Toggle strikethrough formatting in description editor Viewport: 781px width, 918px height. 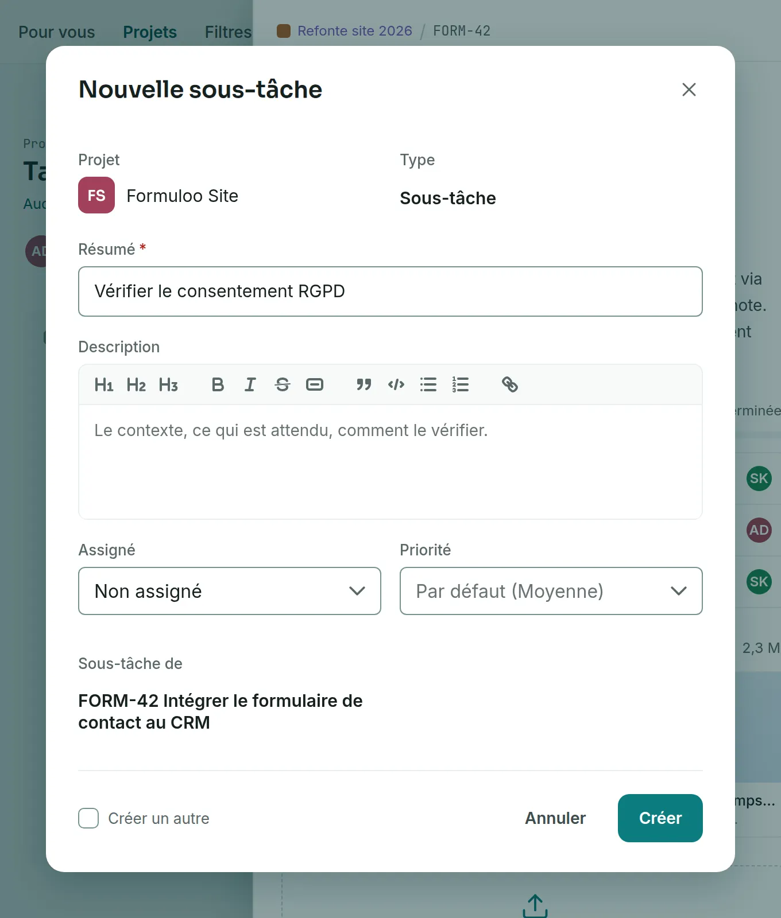tap(282, 384)
